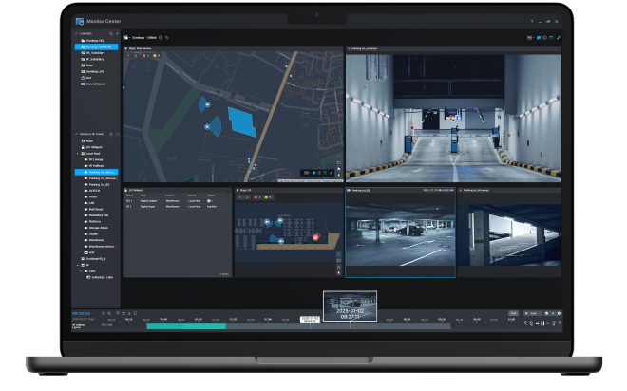Save the edited layout using the save icon
The image size is (627, 391).
click(161, 38)
